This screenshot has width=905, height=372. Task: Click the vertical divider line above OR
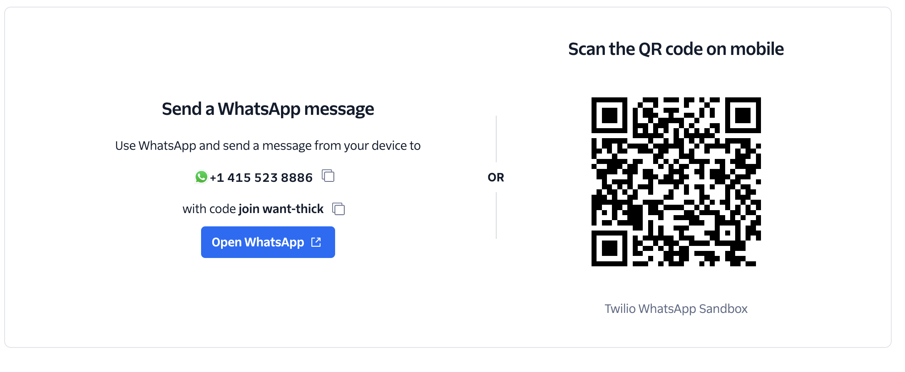coord(496,139)
